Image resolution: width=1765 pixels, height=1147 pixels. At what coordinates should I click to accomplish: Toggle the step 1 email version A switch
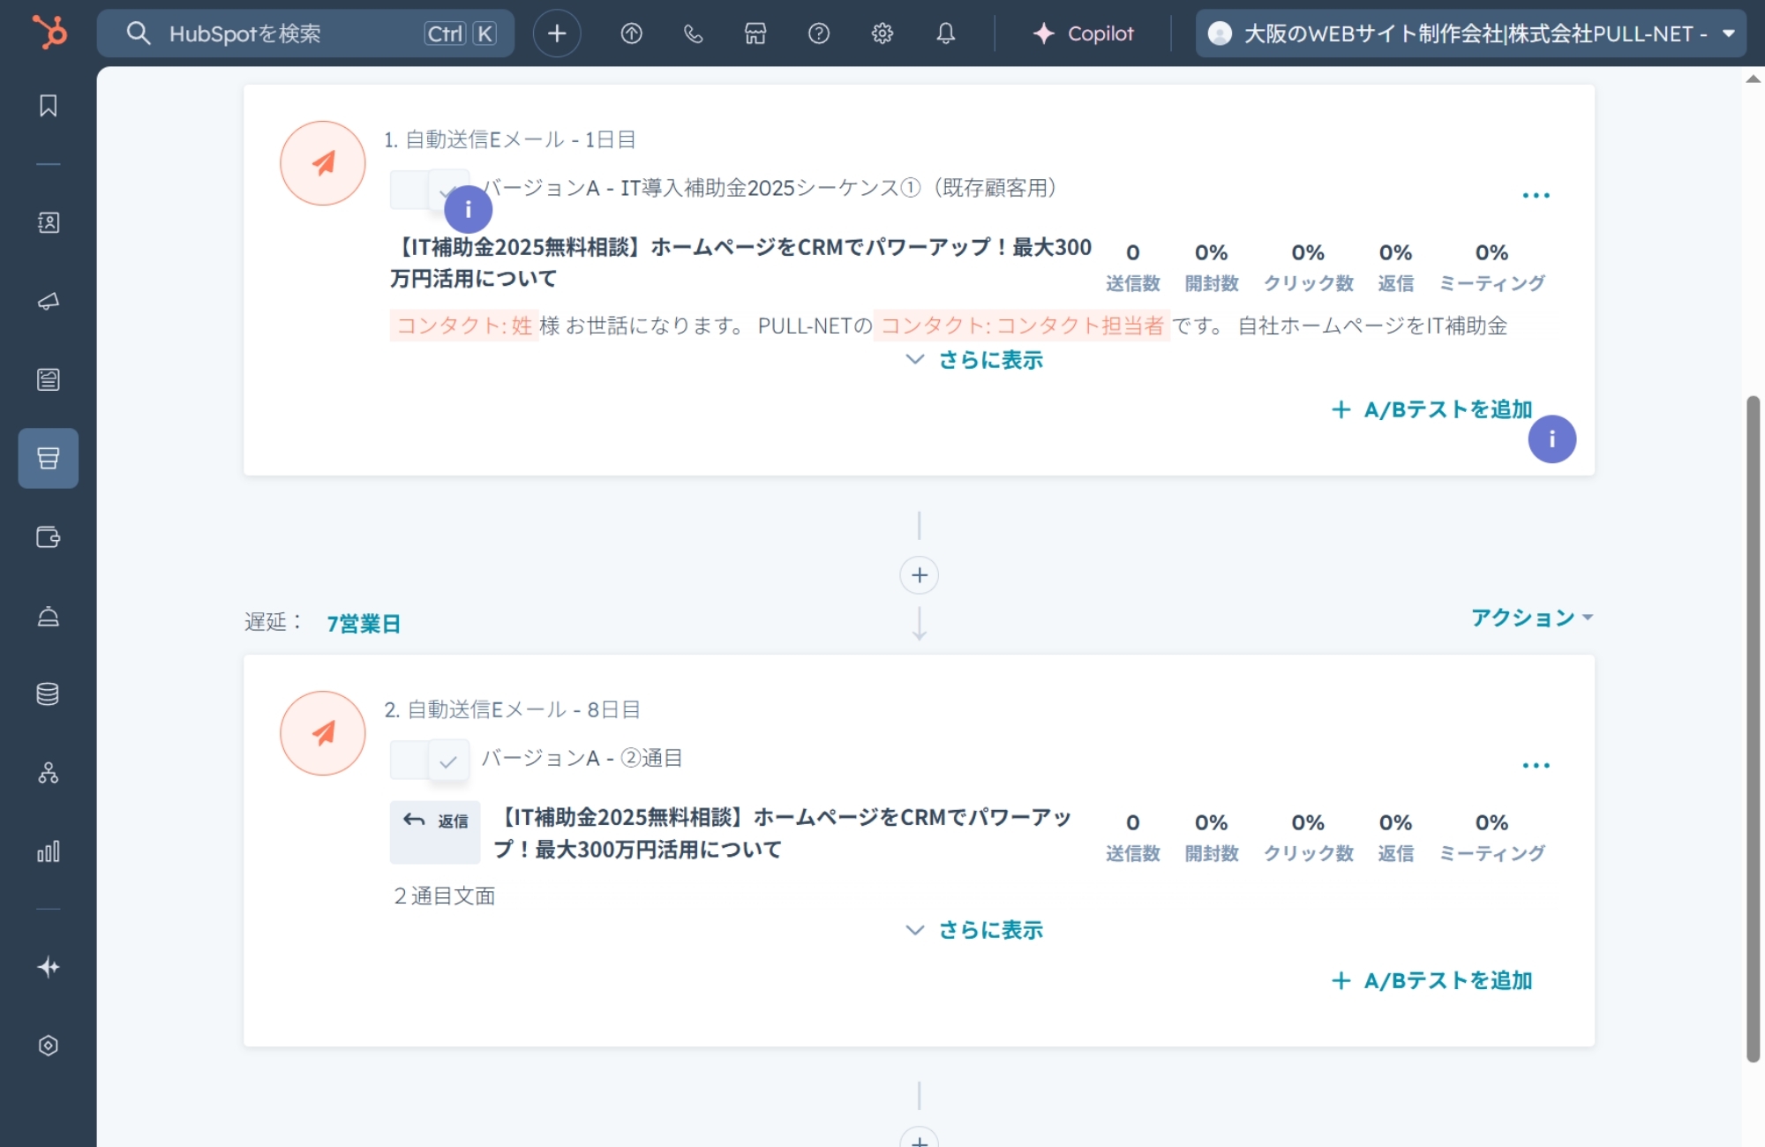pos(430,190)
